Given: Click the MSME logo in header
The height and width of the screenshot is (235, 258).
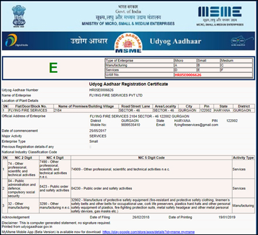Looking at the screenshot, I should pyautogui.click(x=220, y=16).
